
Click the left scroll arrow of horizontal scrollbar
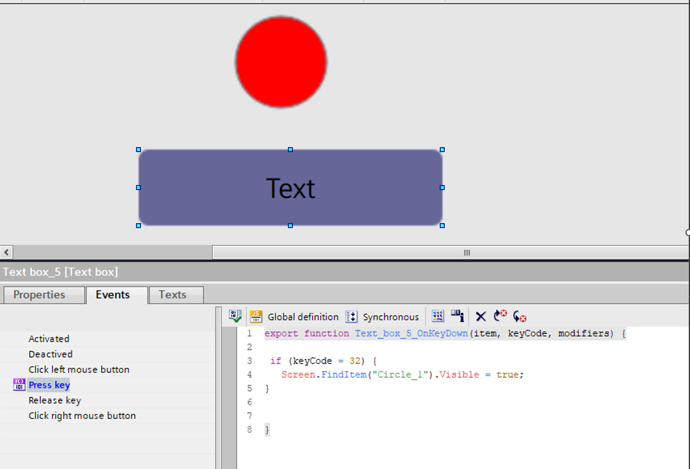7,252
